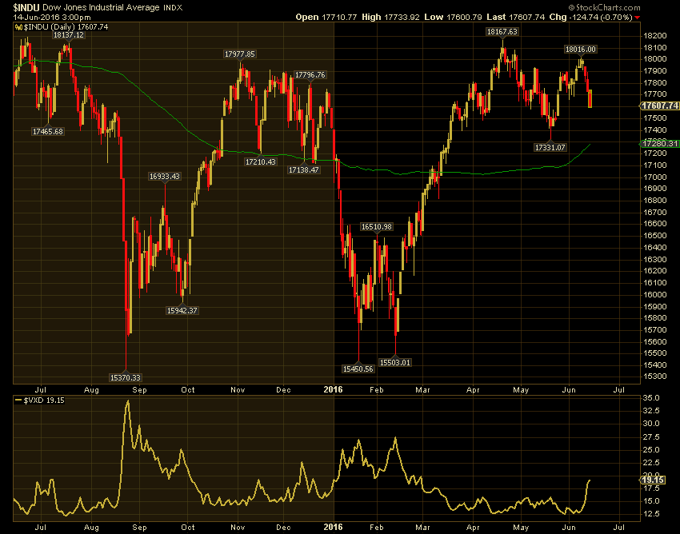
Task: Click the 18016.00 high price label
Action: (581, 50)
